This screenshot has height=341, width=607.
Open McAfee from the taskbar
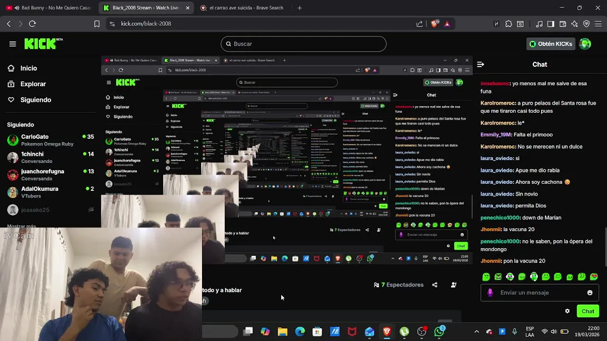(352, 332)
